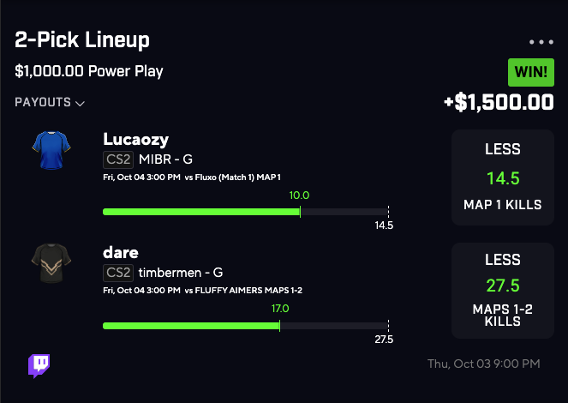568x403 pixels.
Task: Click the $1,000.00 Power Play label
Action: click(88, 71)
